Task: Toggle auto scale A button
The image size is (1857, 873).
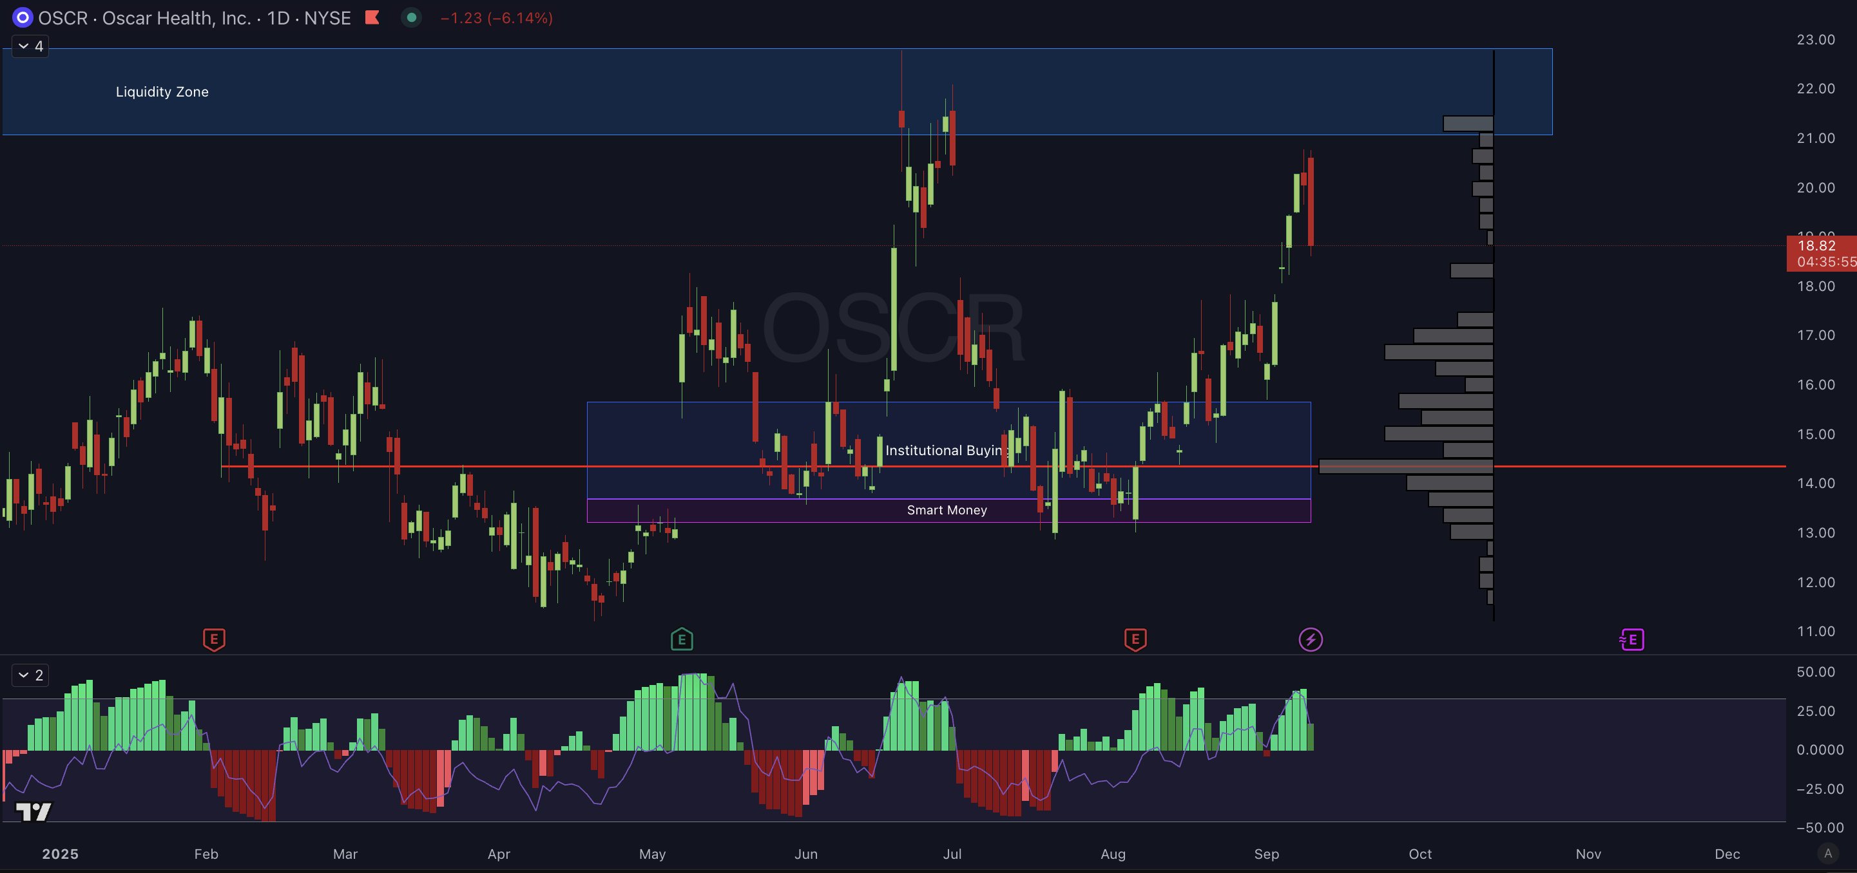Action: click(1827, 854)
